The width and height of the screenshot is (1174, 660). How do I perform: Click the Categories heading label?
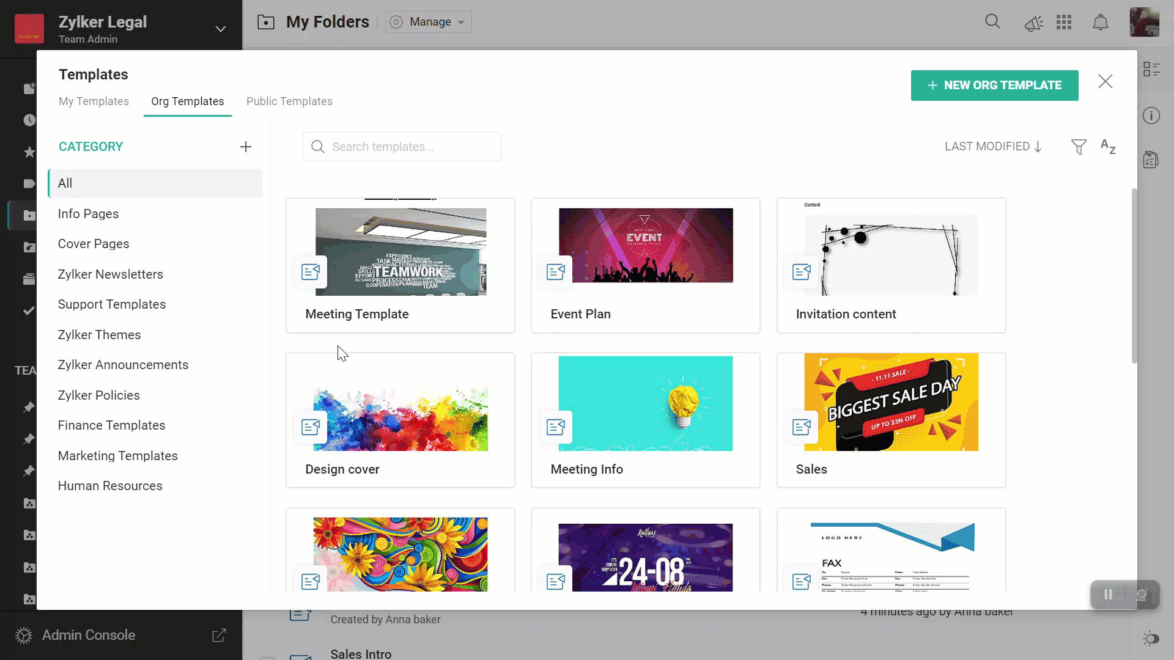pyautogui.click(x=90, y=147)
